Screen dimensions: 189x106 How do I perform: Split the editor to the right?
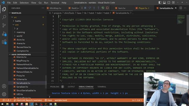(181, 8)
